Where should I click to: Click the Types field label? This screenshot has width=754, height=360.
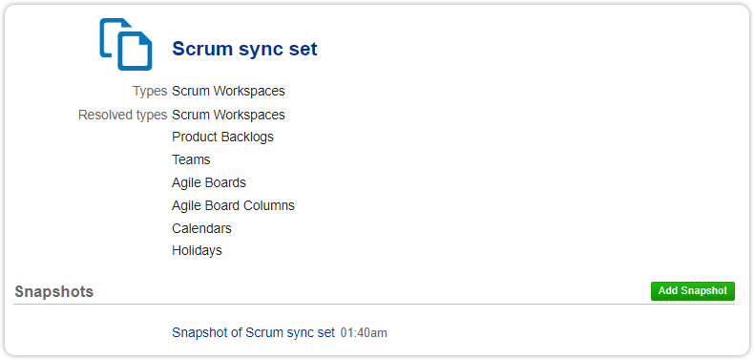[x=150, y=91]
